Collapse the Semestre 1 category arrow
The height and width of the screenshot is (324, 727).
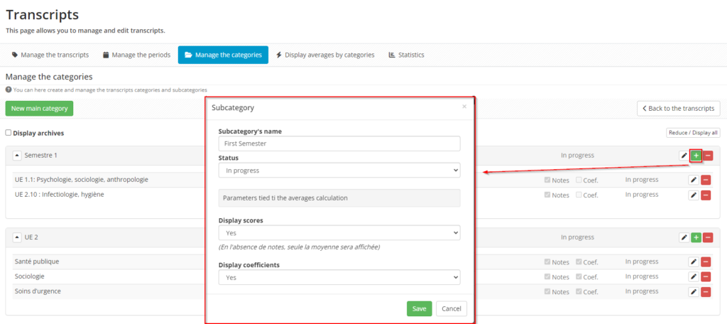17,156
